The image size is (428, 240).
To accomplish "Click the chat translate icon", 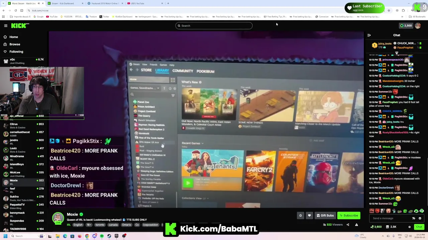I will click(x=414, y=218).
